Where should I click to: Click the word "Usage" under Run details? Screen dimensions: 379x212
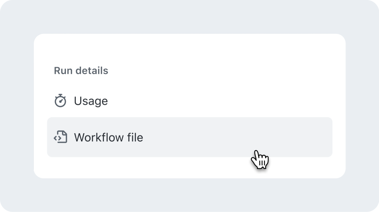pos(91,101)
